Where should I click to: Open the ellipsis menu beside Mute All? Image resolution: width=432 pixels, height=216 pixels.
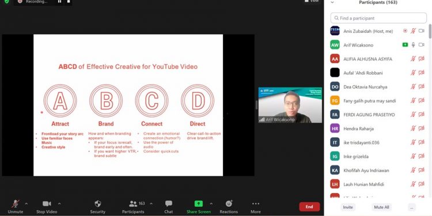[x=412, y=207]
